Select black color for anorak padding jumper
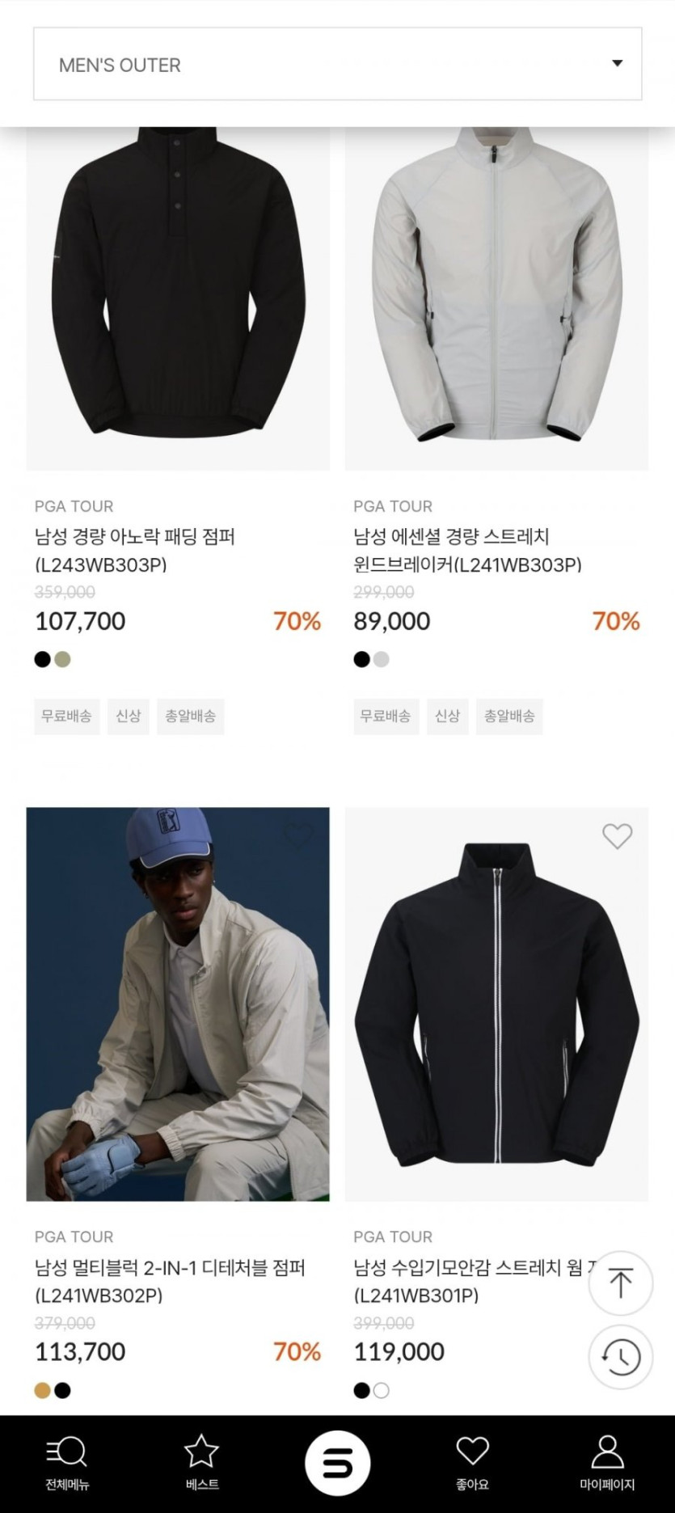 [43, 660]
